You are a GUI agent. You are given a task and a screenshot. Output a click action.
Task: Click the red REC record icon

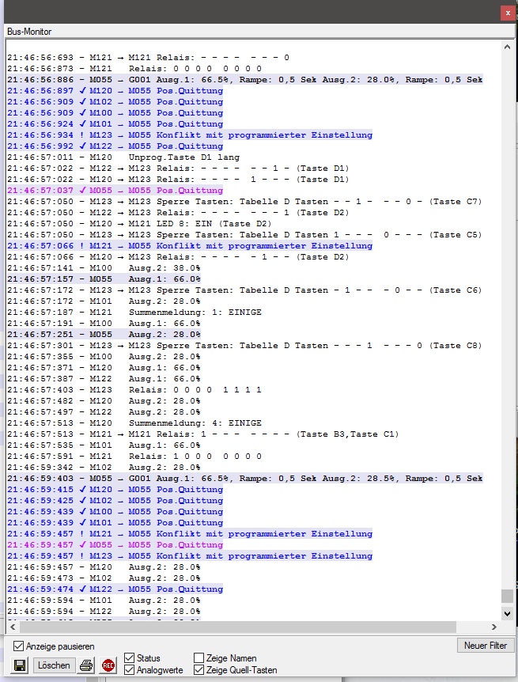(108, 665)
